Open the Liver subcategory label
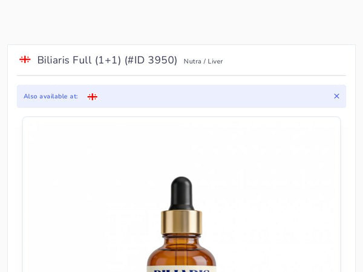Viewport: 363px width, 272px height. [x=215, y=62]
